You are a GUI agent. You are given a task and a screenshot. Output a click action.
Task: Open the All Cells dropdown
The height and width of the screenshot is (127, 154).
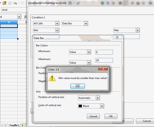pyautogui.click(x=46, y=23)
